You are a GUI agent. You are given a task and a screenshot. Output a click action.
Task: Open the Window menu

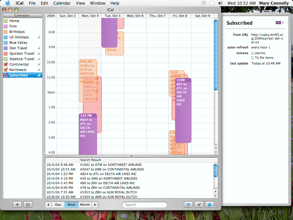[x=98, y=3]
